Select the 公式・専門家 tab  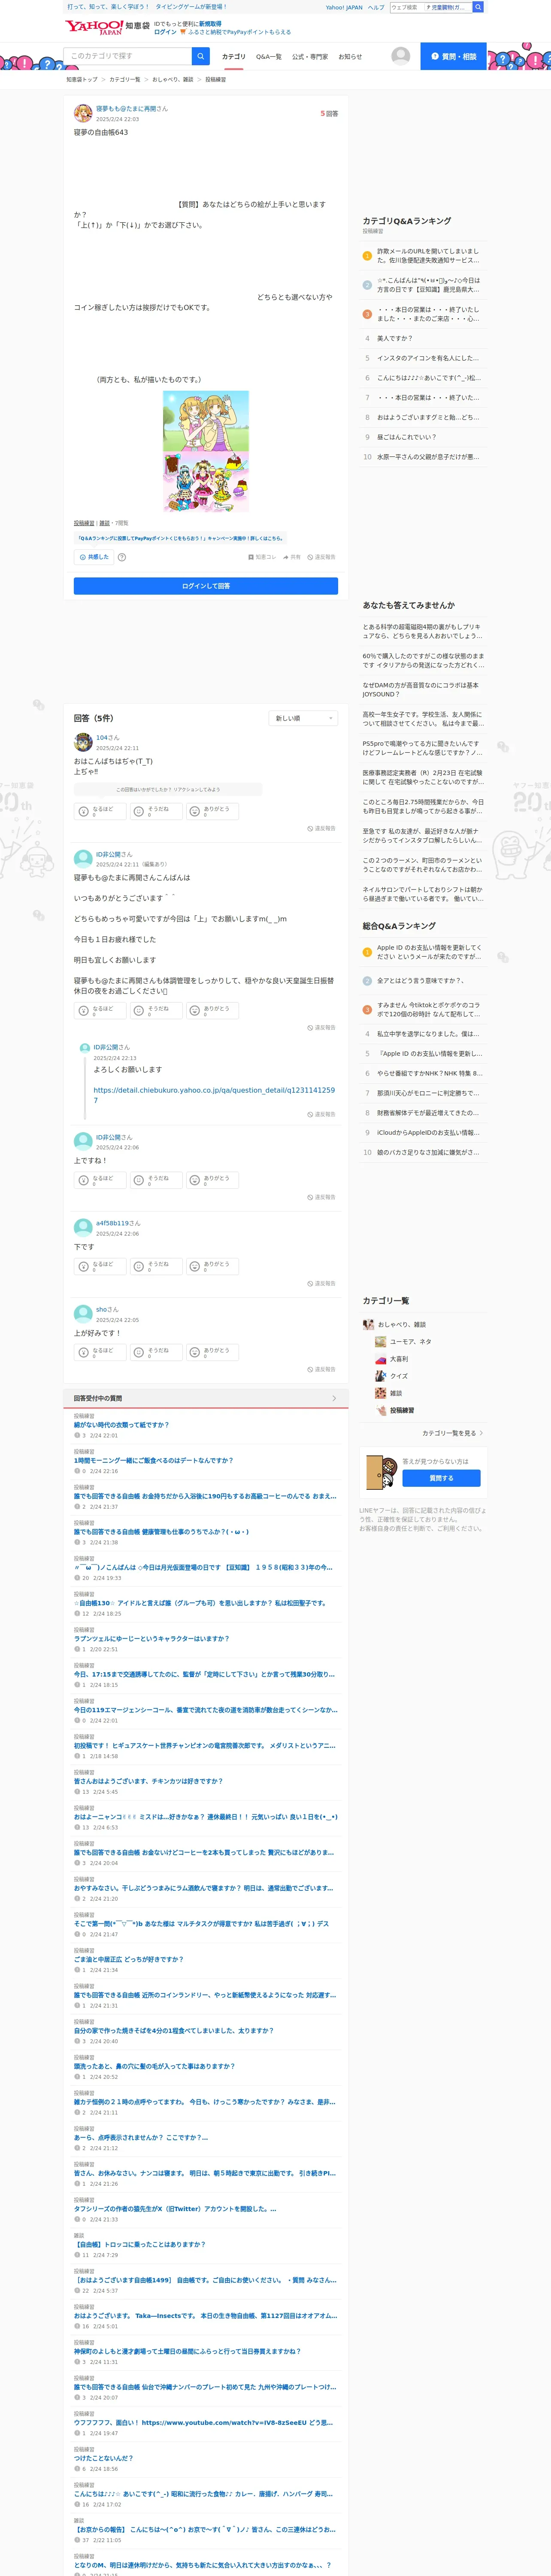(x=310, y=57)
